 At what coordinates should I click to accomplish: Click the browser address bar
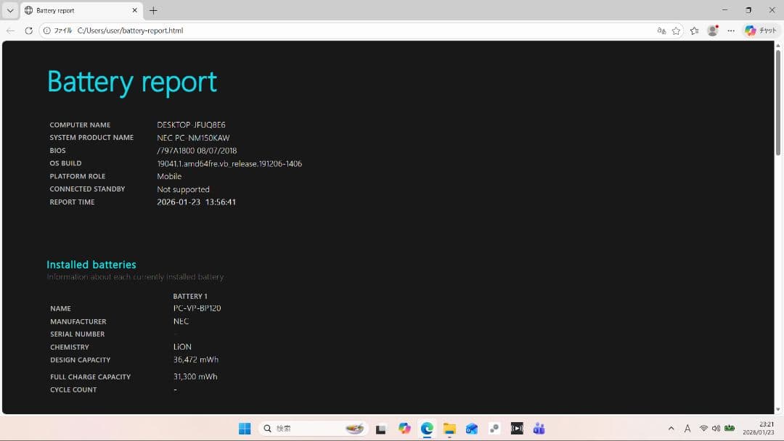(218, 30)
